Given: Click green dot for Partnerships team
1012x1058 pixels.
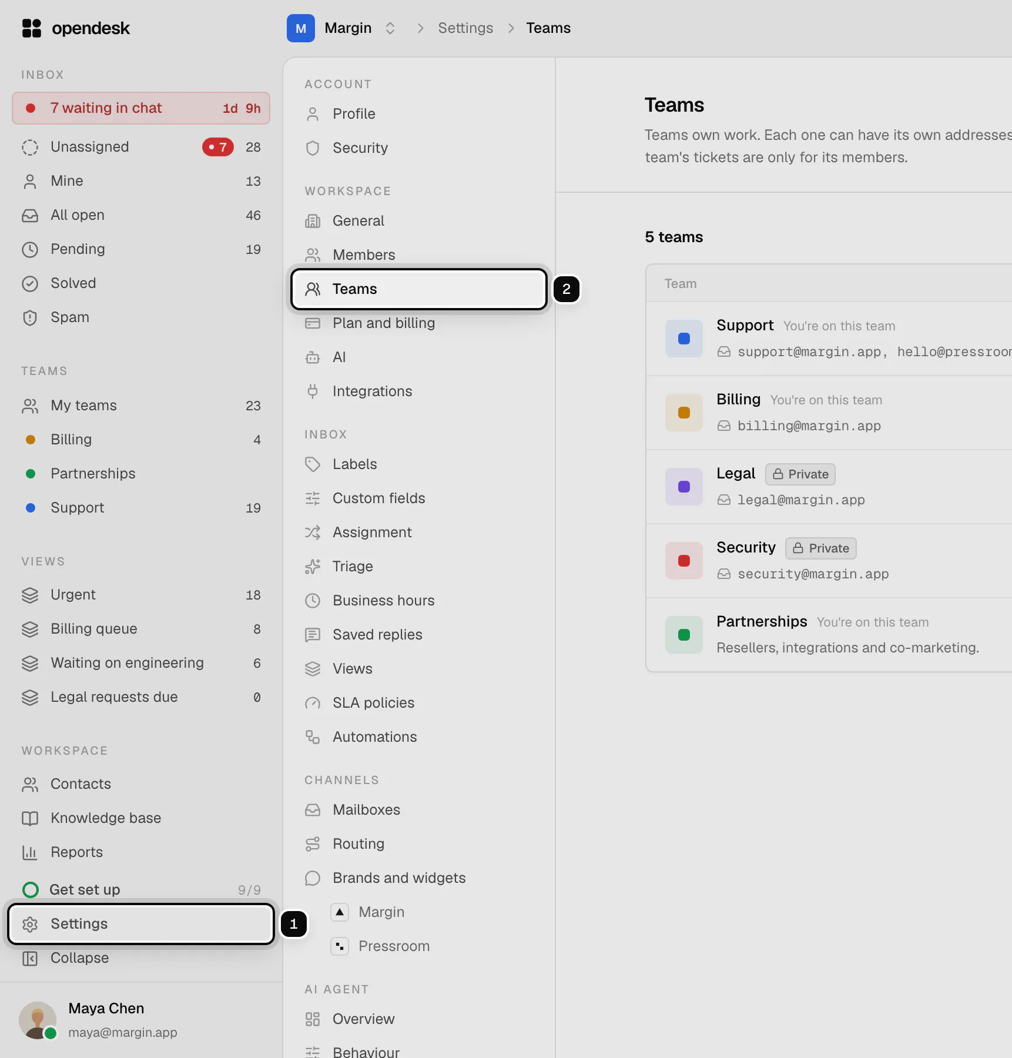Looking at the screenshot, I should 31,474.
